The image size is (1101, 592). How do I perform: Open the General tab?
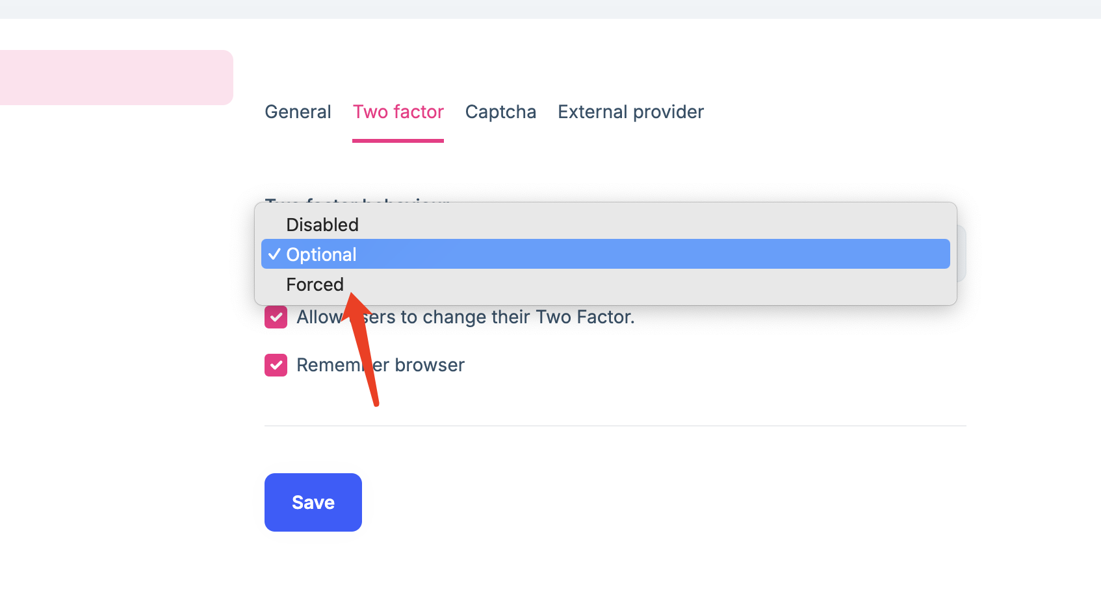click(298, 112)
